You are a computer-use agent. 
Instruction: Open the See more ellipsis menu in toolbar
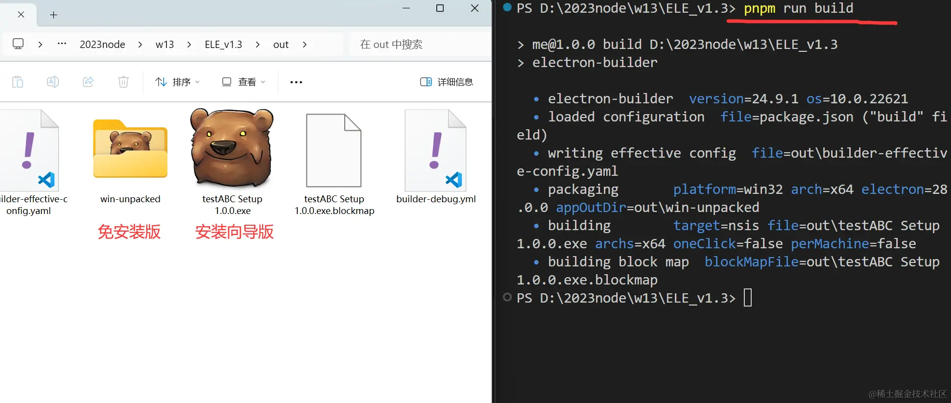pos(296,82)
